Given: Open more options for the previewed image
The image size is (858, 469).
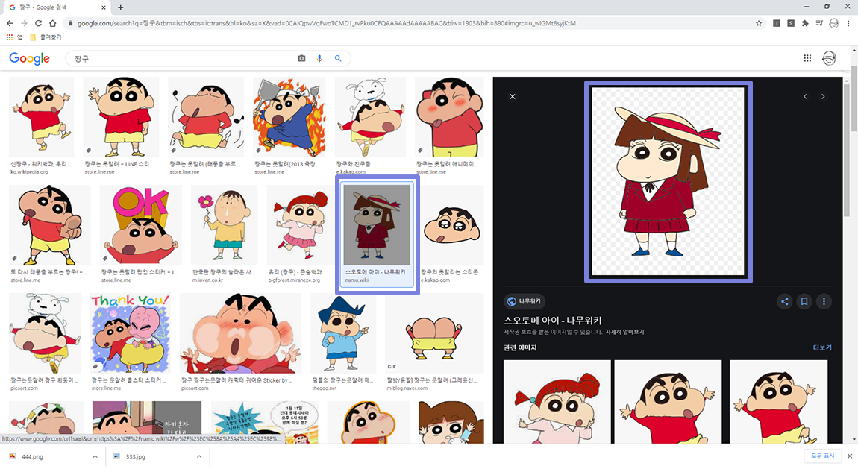Looking at the screenshot, I should 824,301.
